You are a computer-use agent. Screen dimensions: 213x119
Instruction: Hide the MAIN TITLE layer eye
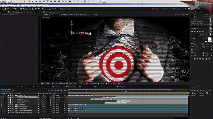click(1, 105)
